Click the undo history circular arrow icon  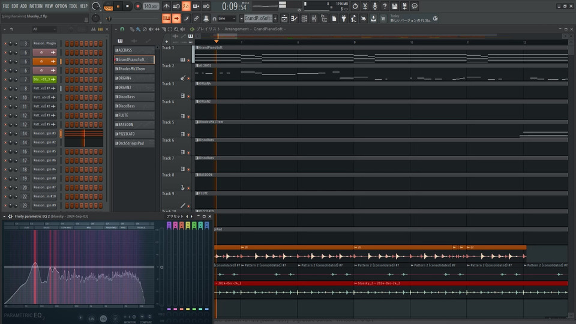355,6
